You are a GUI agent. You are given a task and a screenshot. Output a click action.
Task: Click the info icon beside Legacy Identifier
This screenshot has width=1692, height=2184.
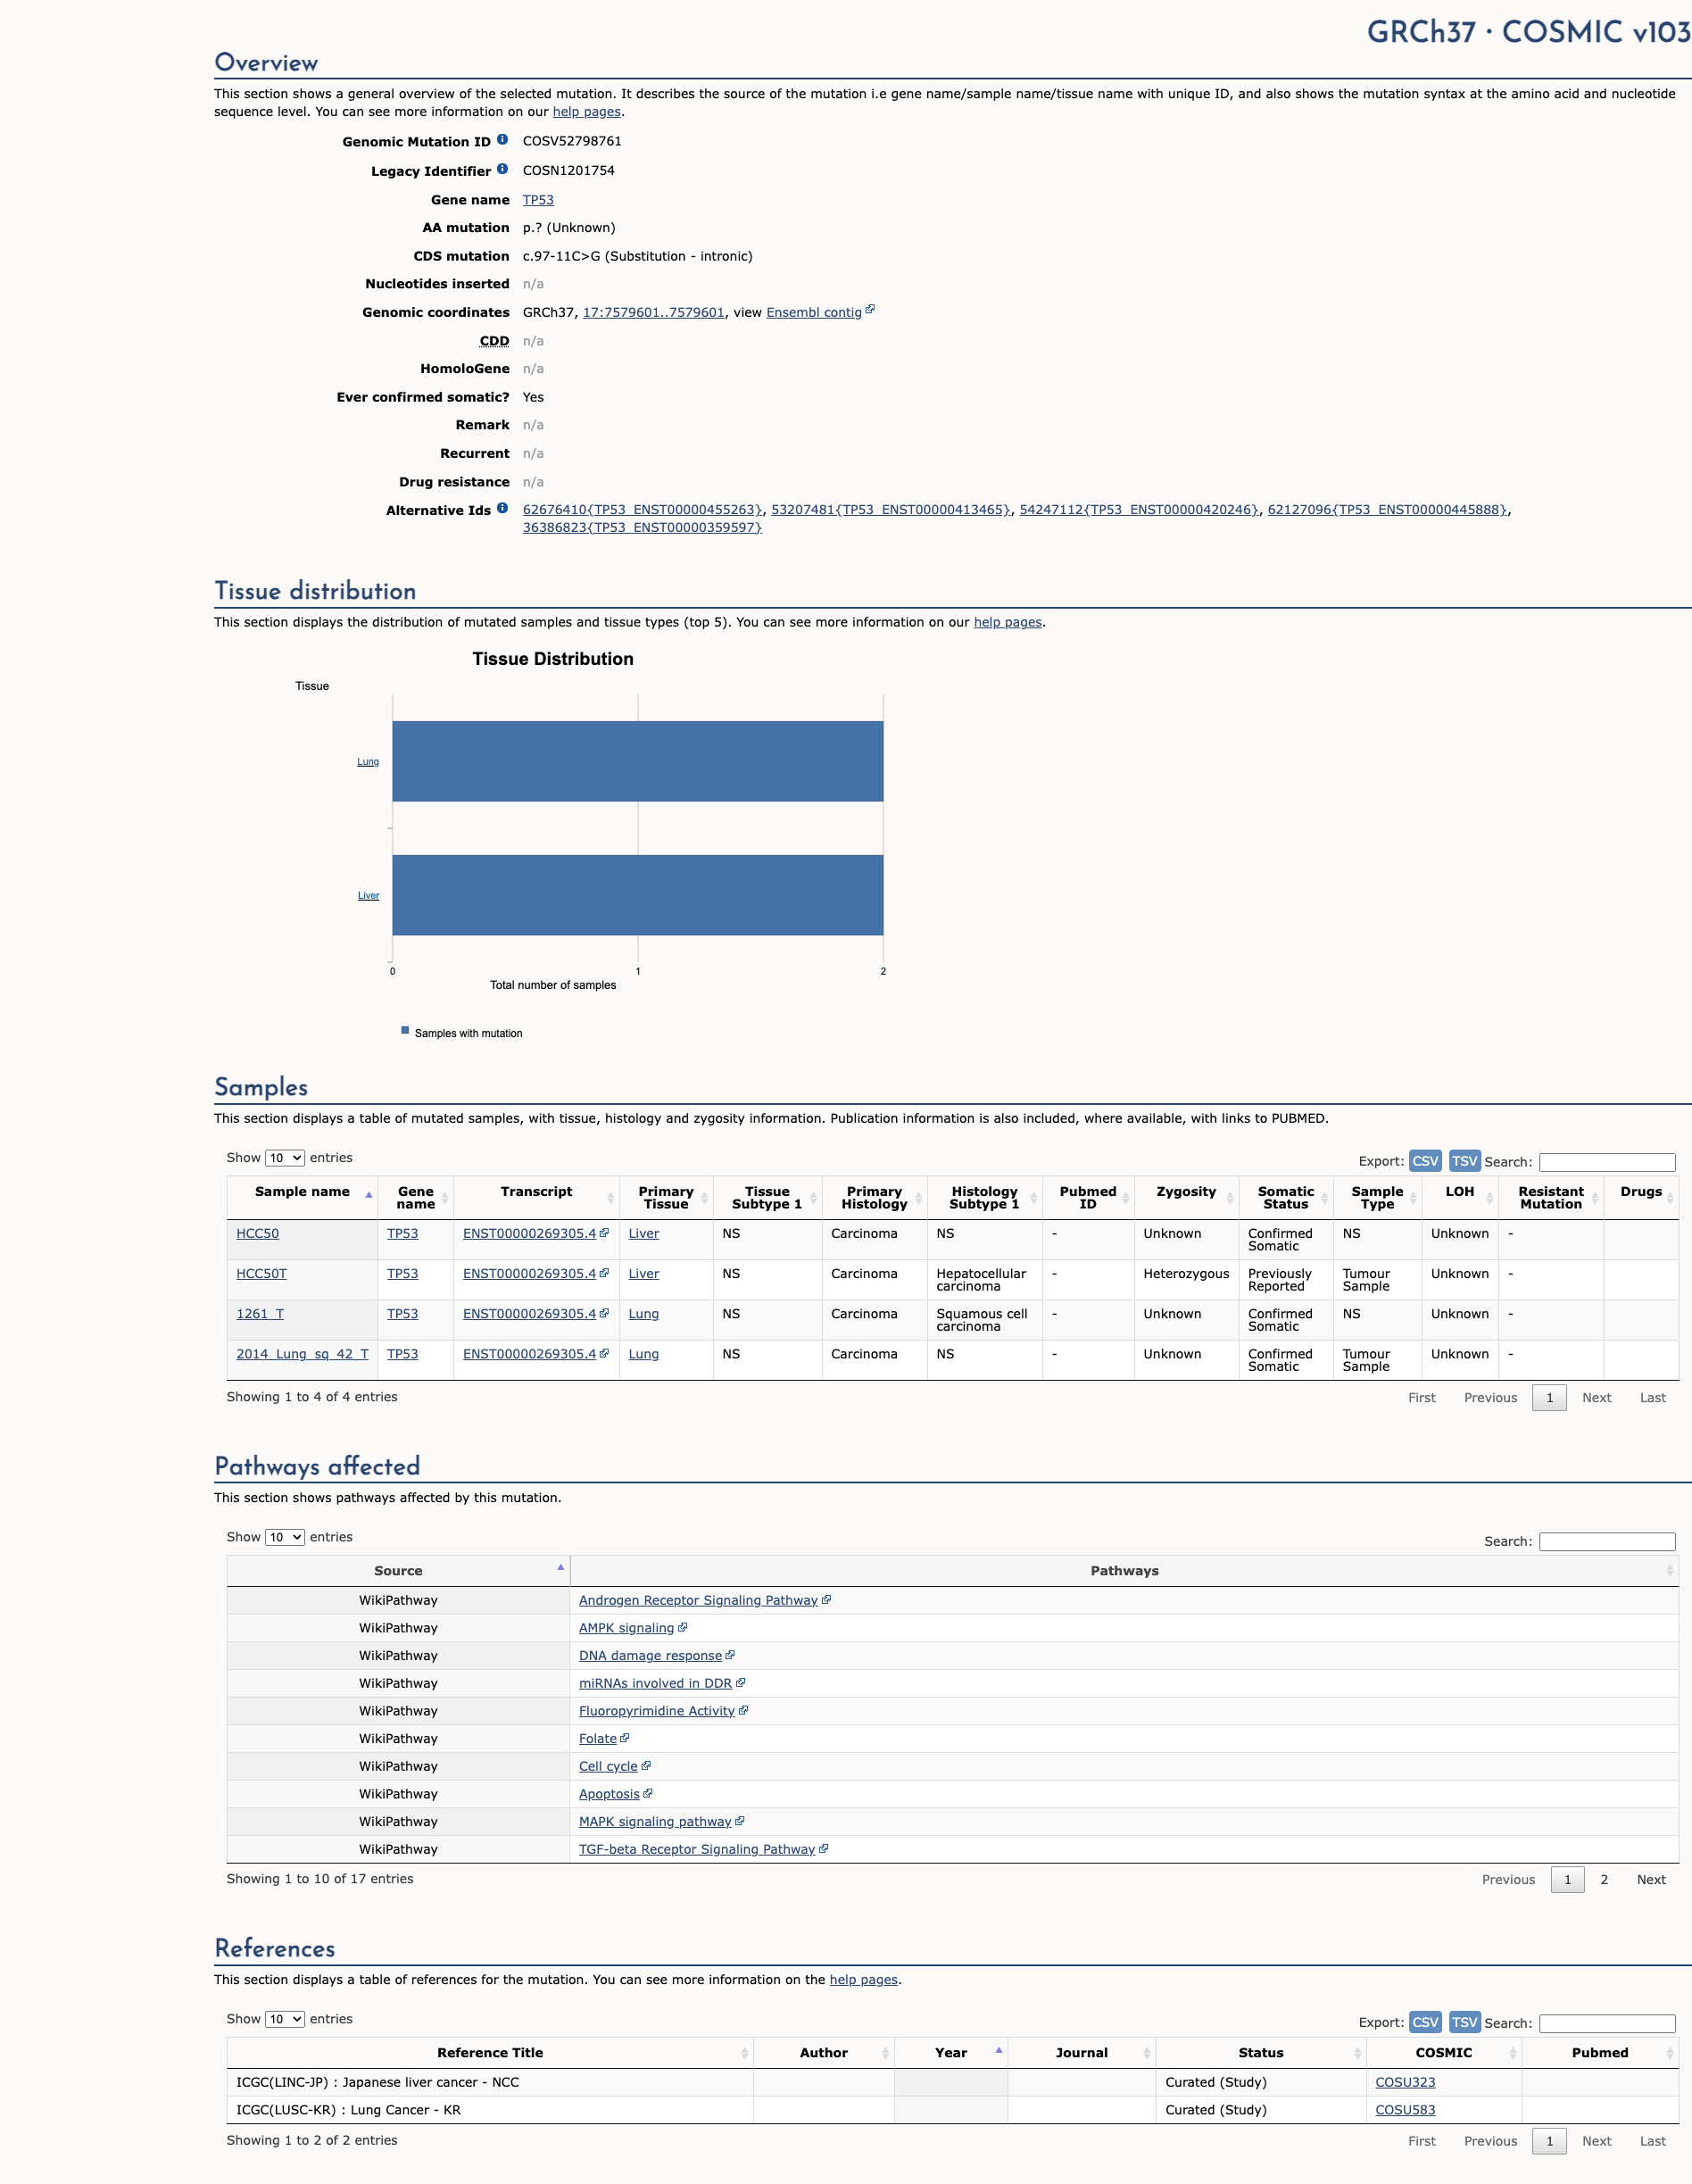point(502,169)
